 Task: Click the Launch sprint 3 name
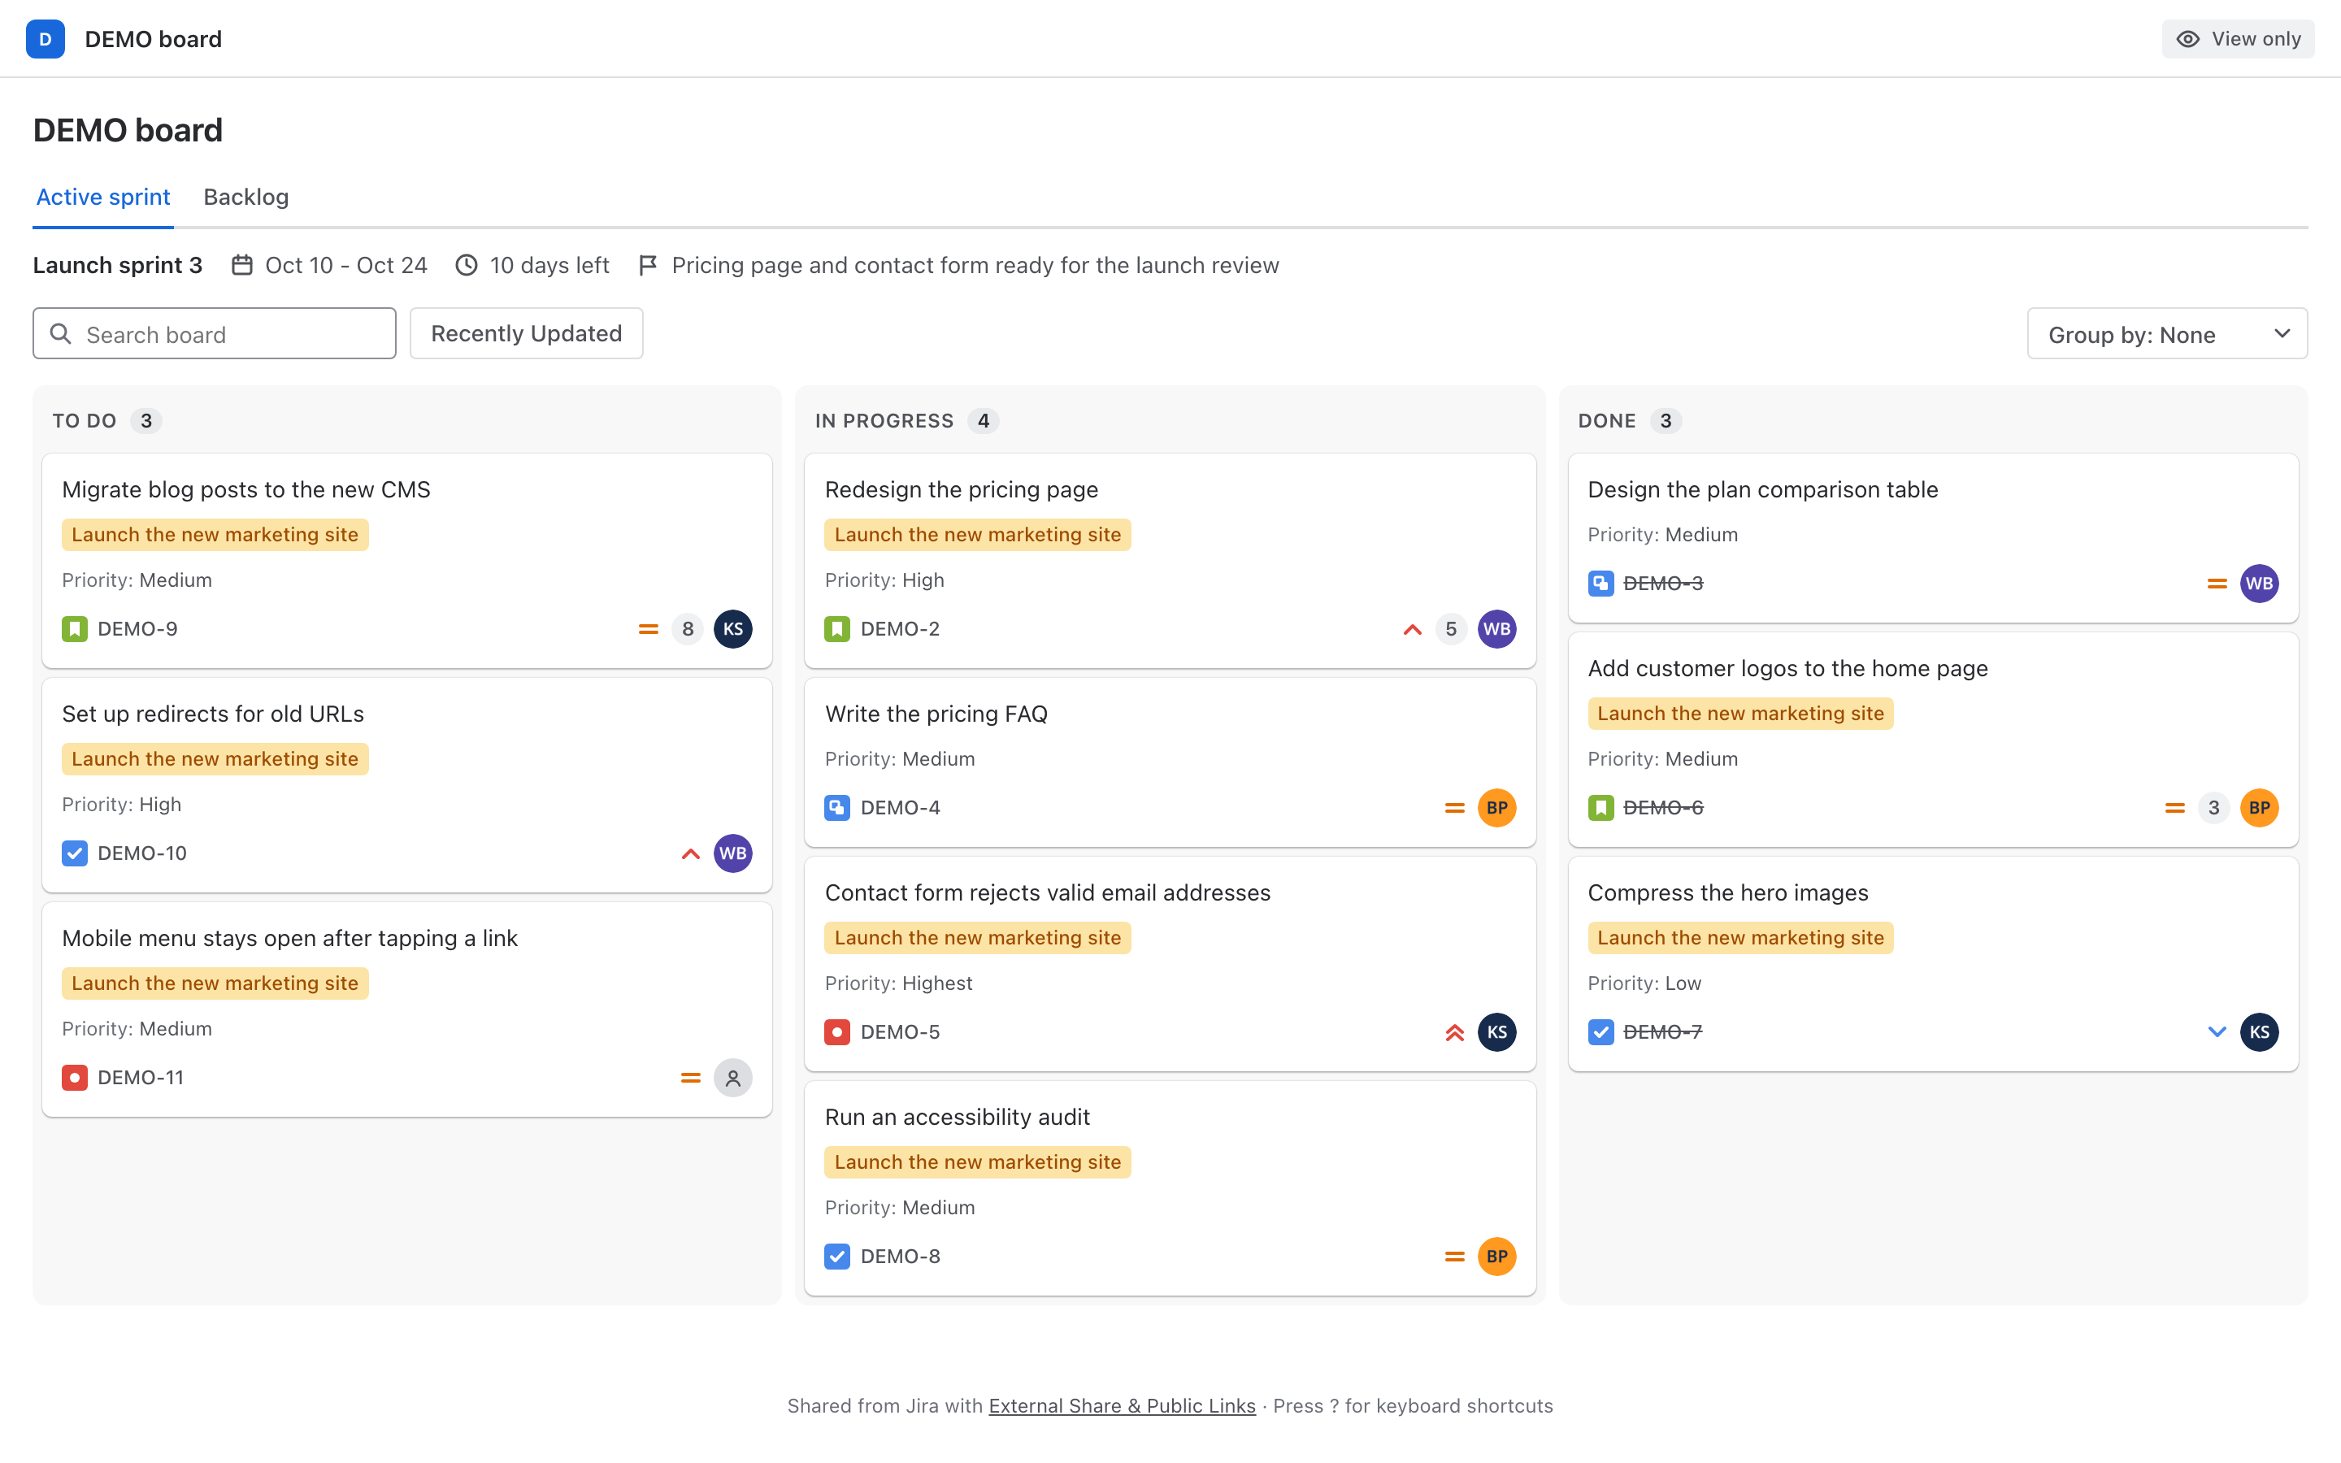click(118, 265)
